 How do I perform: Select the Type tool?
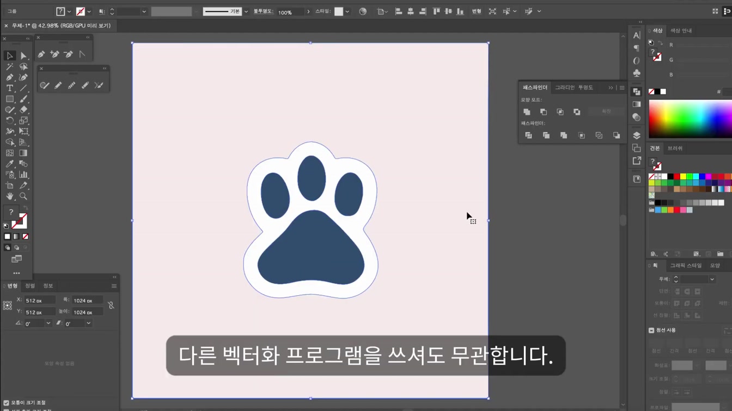point(10,88)
